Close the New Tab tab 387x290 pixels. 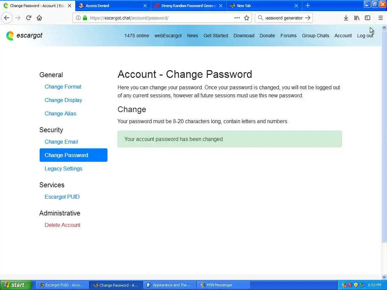(296, 5)
